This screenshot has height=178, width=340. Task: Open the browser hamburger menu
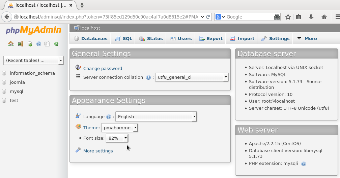(338, 17)
